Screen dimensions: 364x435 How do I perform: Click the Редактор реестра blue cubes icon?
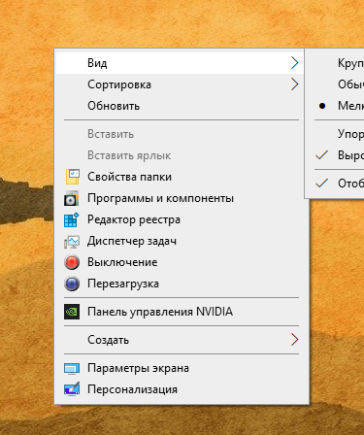coord(72,219)
